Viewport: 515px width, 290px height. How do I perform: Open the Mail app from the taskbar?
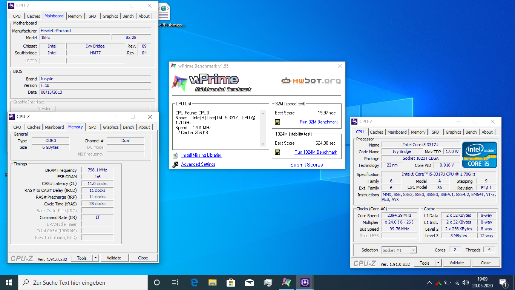pos(249,282)
